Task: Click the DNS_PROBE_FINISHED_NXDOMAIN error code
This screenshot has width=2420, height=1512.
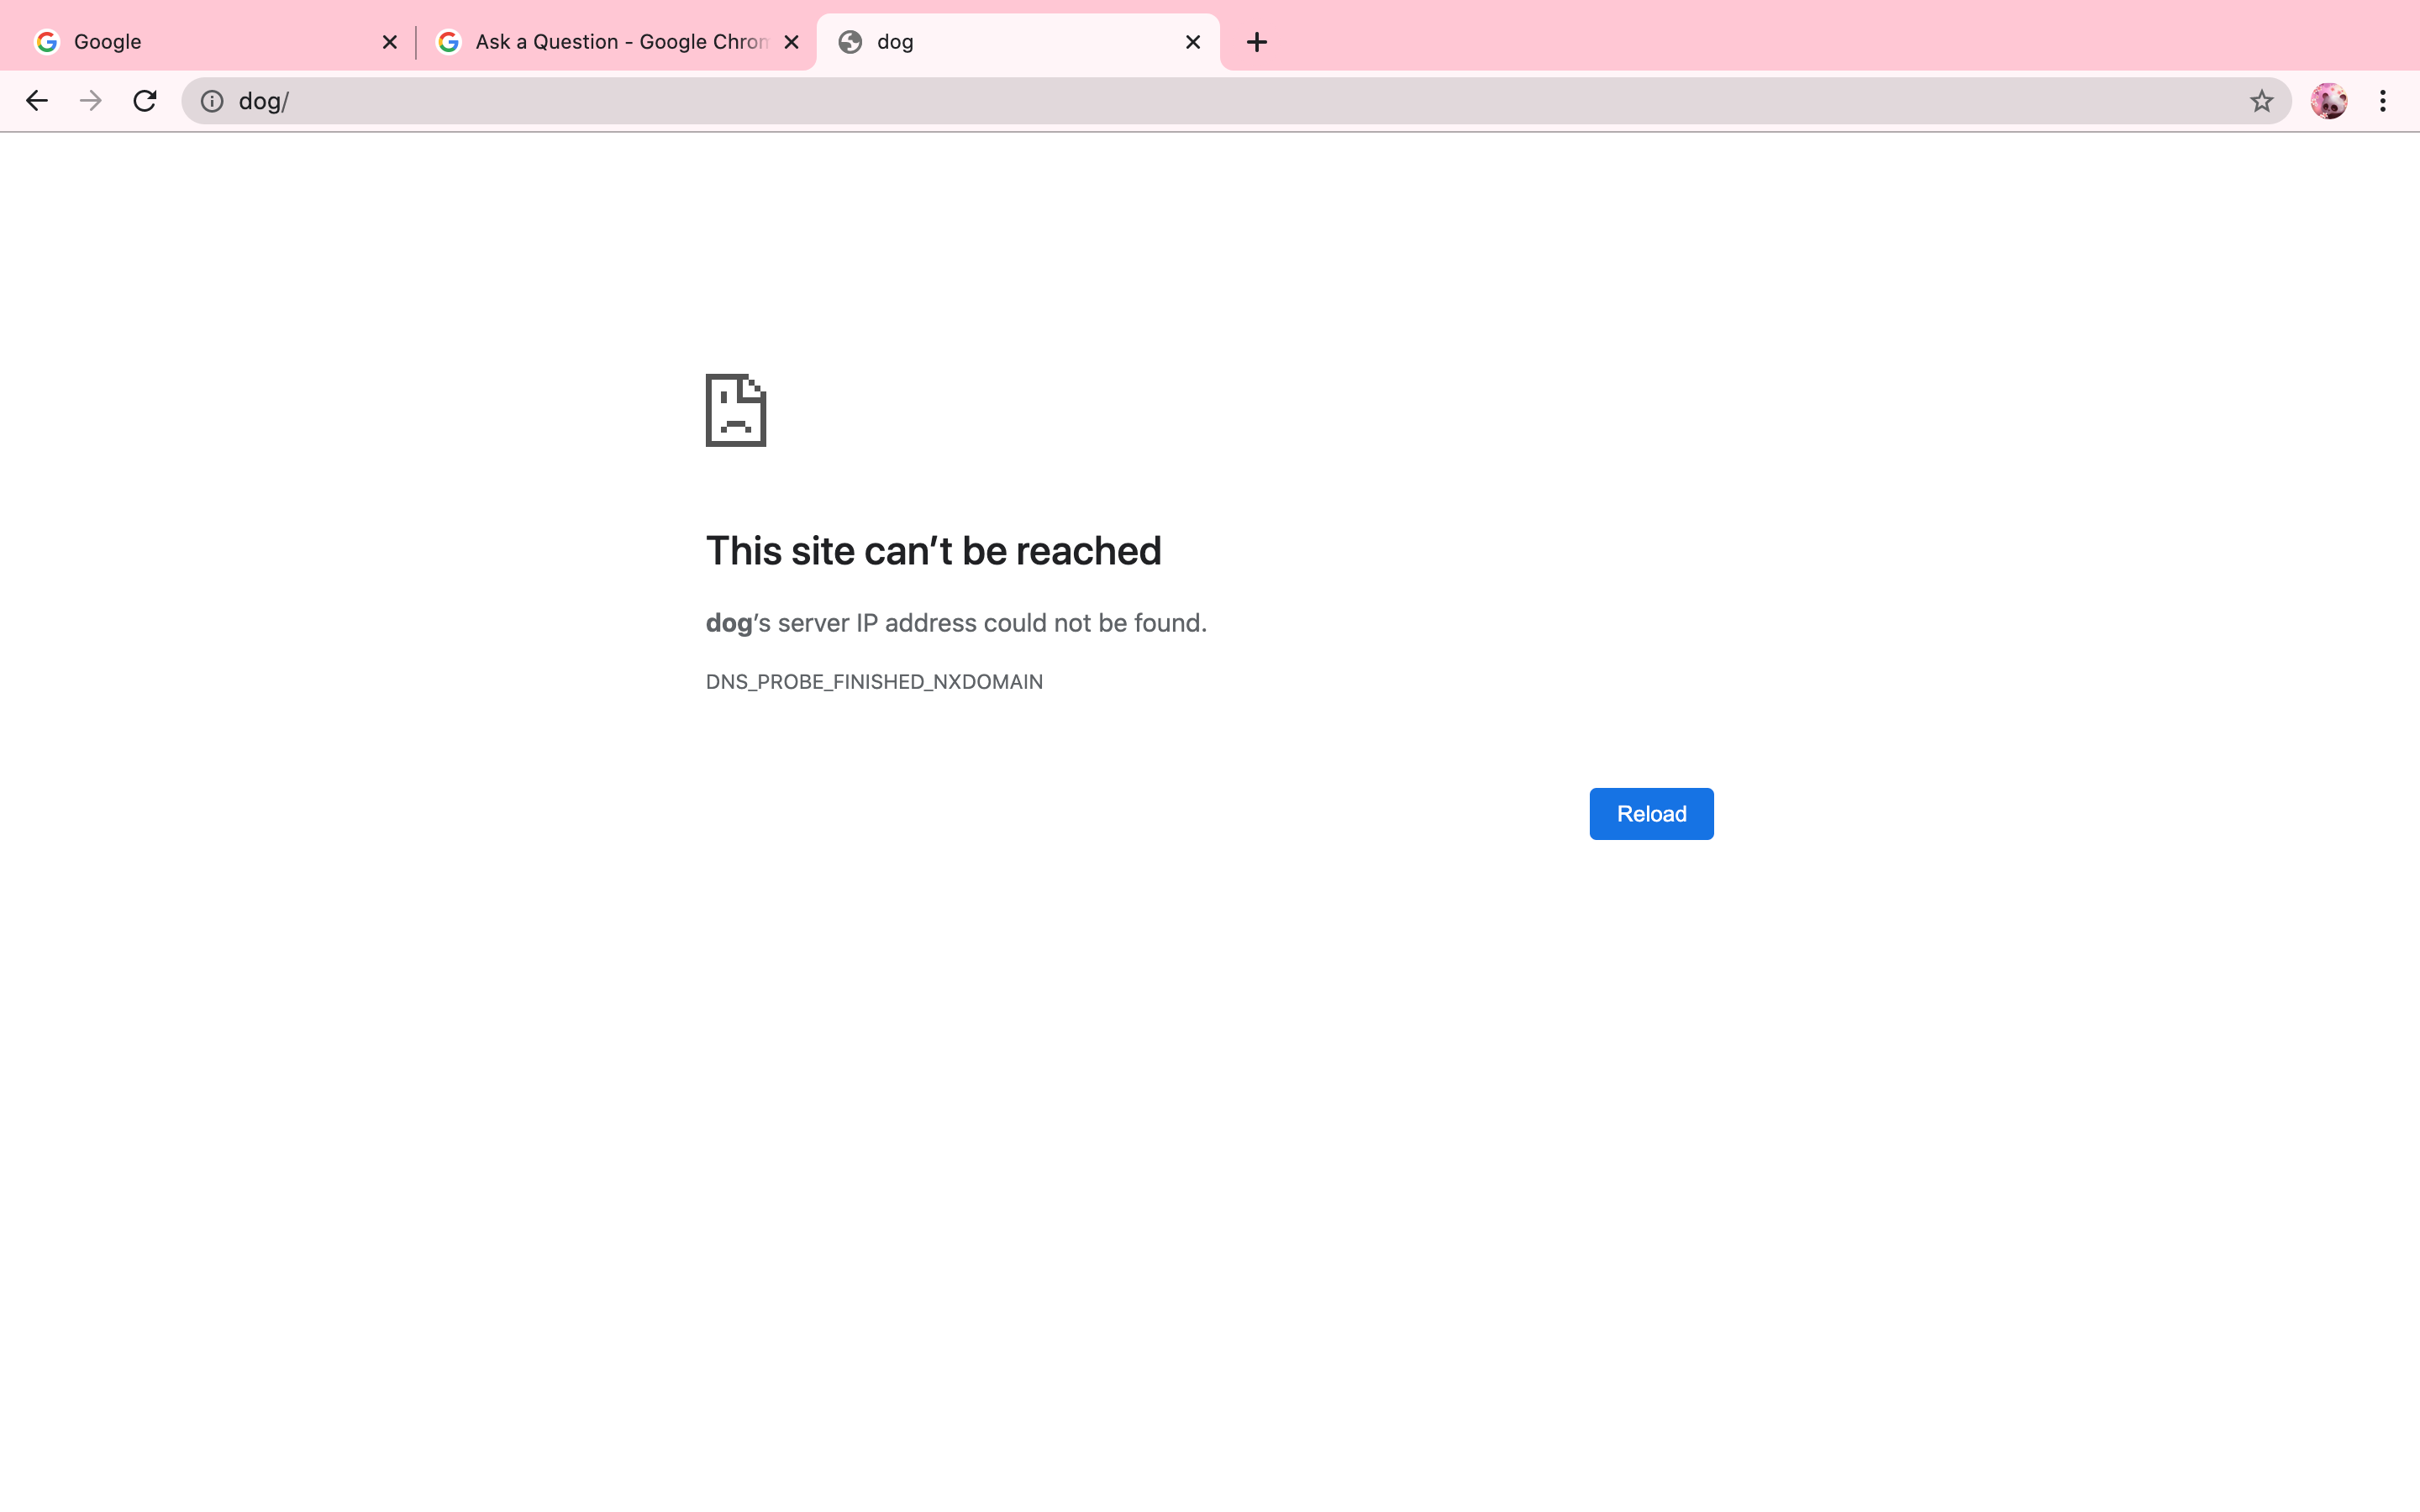Action: pyautogui.click(x=874, y=682)
